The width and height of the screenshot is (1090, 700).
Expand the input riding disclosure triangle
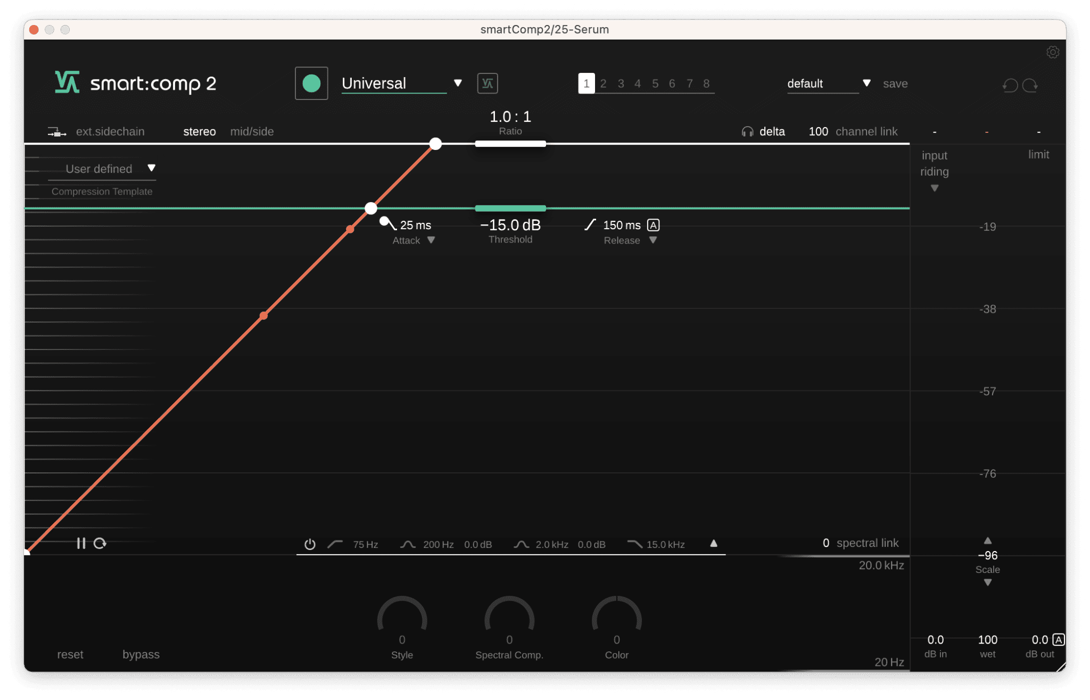[935, 188]
